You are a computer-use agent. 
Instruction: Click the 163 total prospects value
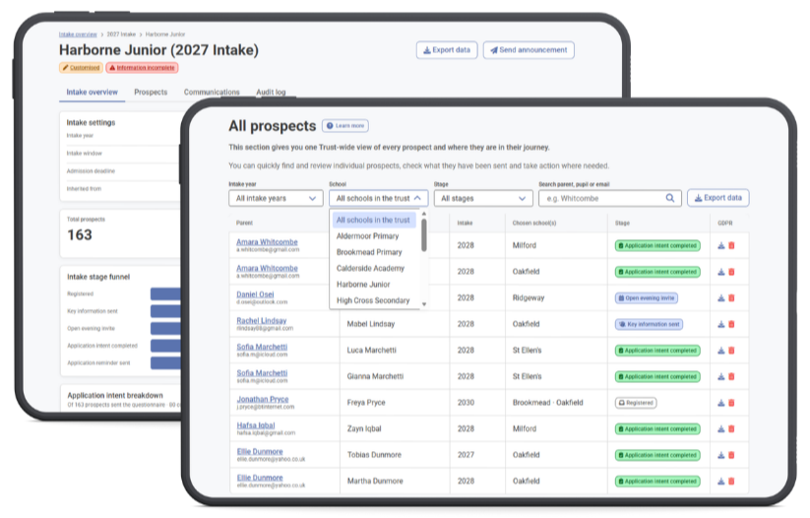point(80,234)
